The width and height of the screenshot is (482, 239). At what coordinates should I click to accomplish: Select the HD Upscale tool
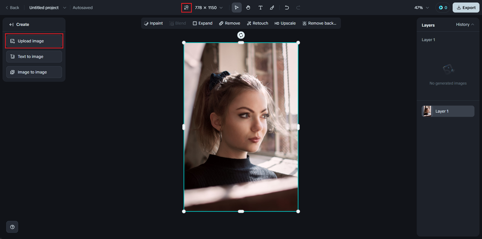tap(285, 23)
